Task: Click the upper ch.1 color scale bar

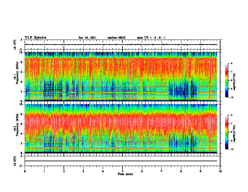Action: click(226, 80)
